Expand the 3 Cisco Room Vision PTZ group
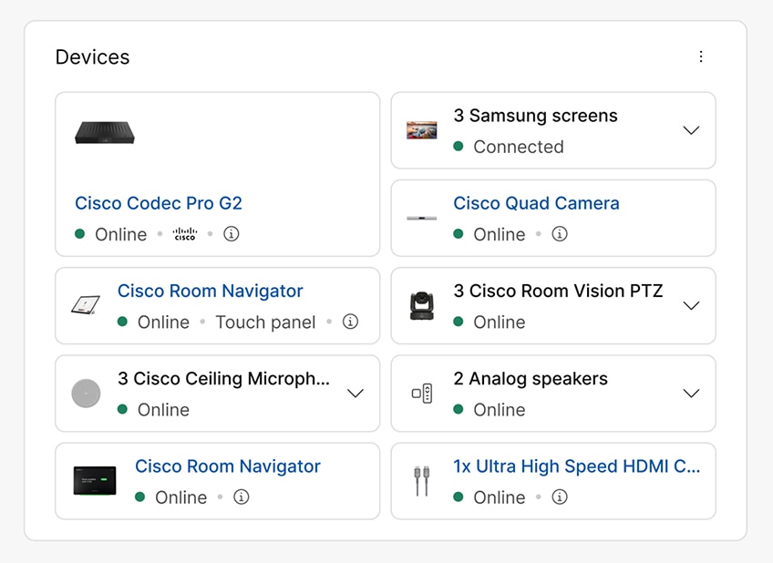773x563 pixels. tap(691, 305)
